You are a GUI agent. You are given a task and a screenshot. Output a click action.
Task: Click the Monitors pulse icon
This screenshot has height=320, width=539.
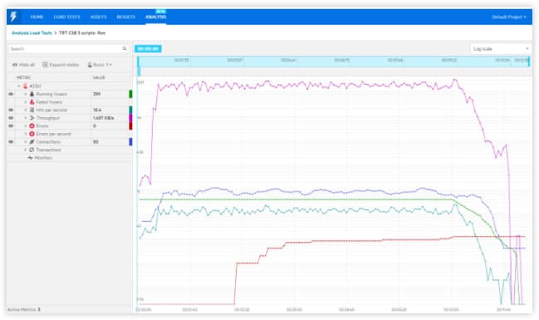[x=30, y=158]
